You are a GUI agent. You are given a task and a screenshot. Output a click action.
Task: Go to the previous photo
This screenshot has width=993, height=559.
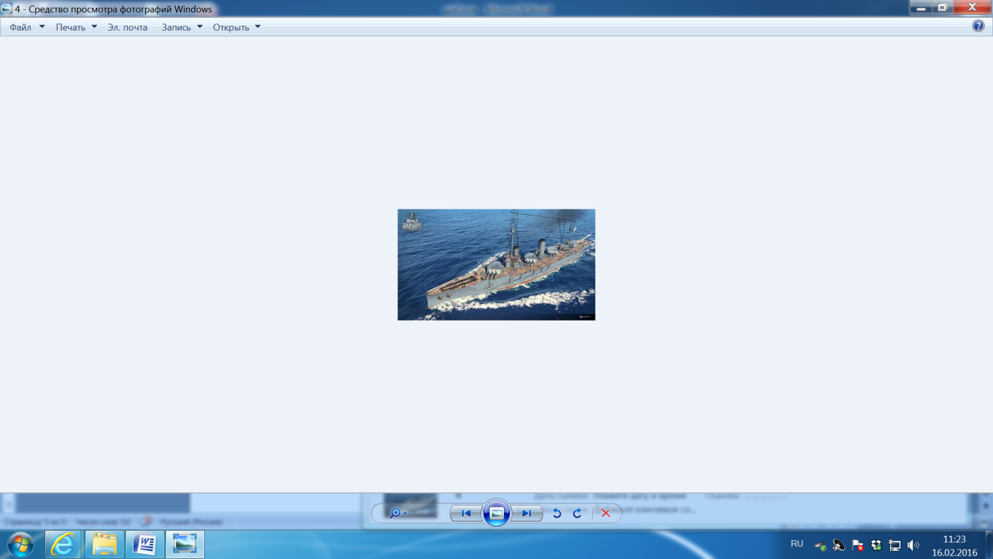[x=466, y=513]
